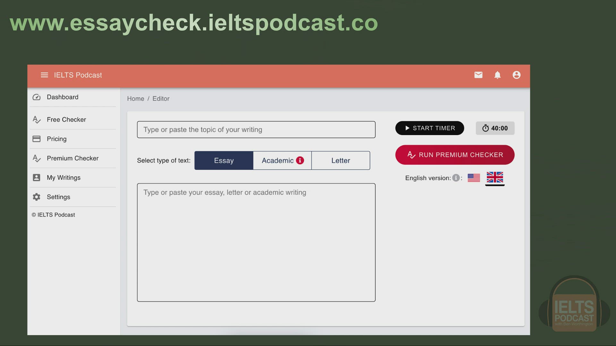Open Free Checker from sidebar
The image size is (616, 346).
pyautogui.click(x=73, y=120)
